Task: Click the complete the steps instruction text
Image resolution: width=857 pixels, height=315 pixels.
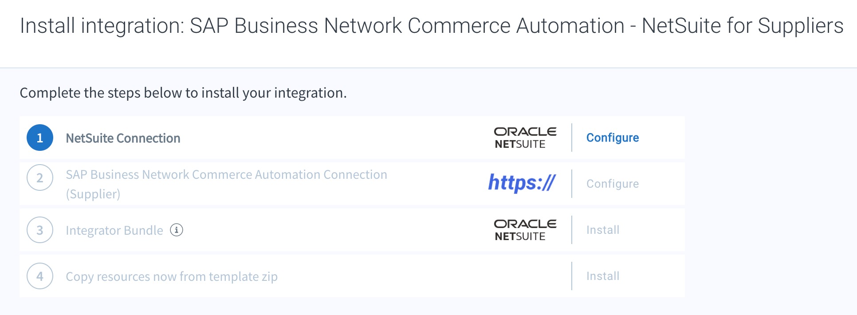Action: [x=183, y=93]
